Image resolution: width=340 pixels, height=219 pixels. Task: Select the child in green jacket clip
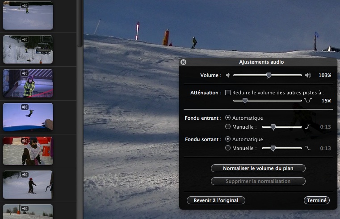(x=28, y=83)
